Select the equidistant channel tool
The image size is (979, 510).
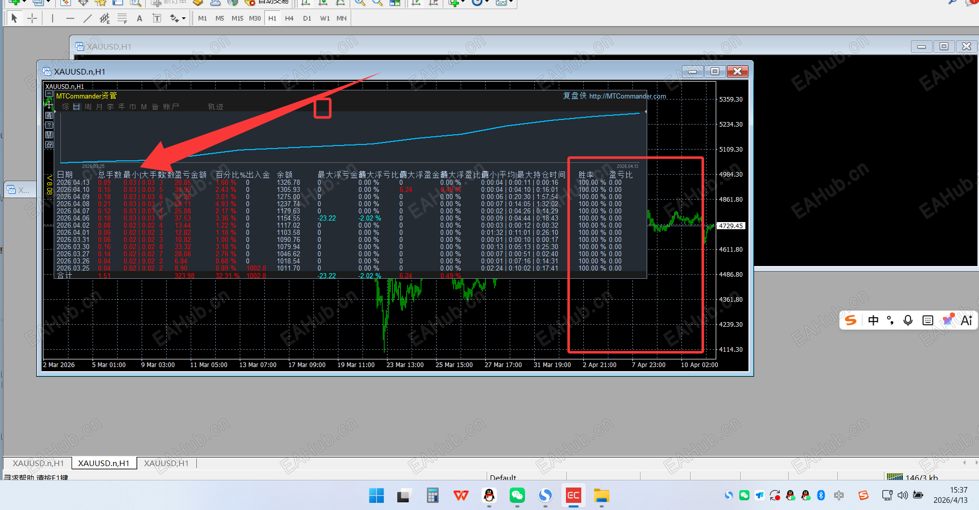(105, 18)
